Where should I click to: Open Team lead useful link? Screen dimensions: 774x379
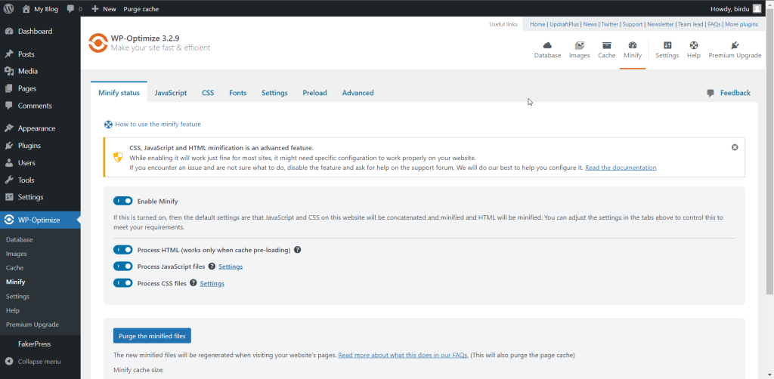(691, 24)
